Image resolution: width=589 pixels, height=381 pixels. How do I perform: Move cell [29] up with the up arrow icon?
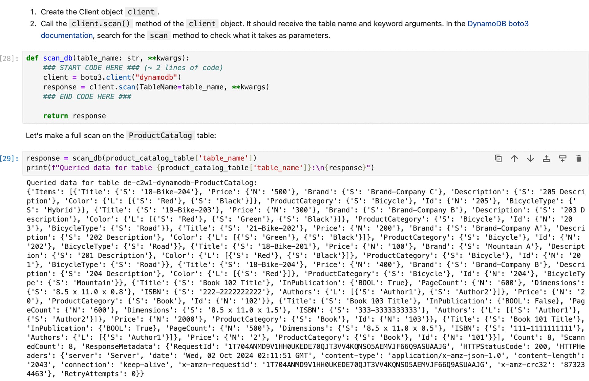pyautogui.click(x=514, y=159)
